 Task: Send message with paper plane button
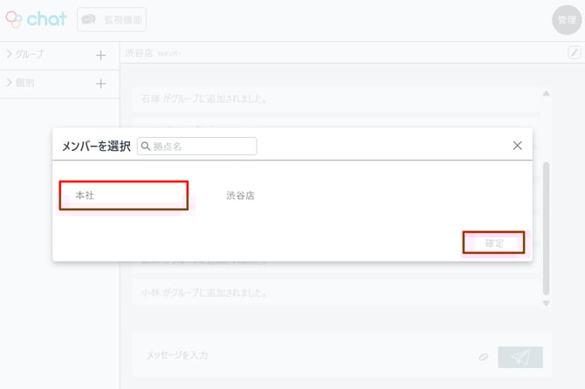(520, 357)
